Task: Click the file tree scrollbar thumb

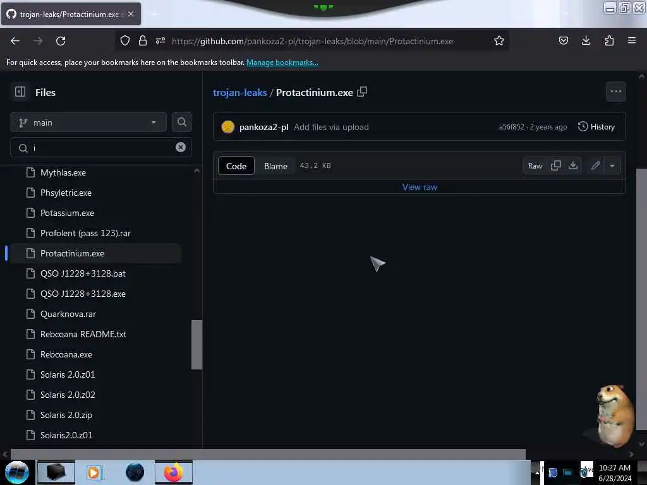Action: (197, 345)
